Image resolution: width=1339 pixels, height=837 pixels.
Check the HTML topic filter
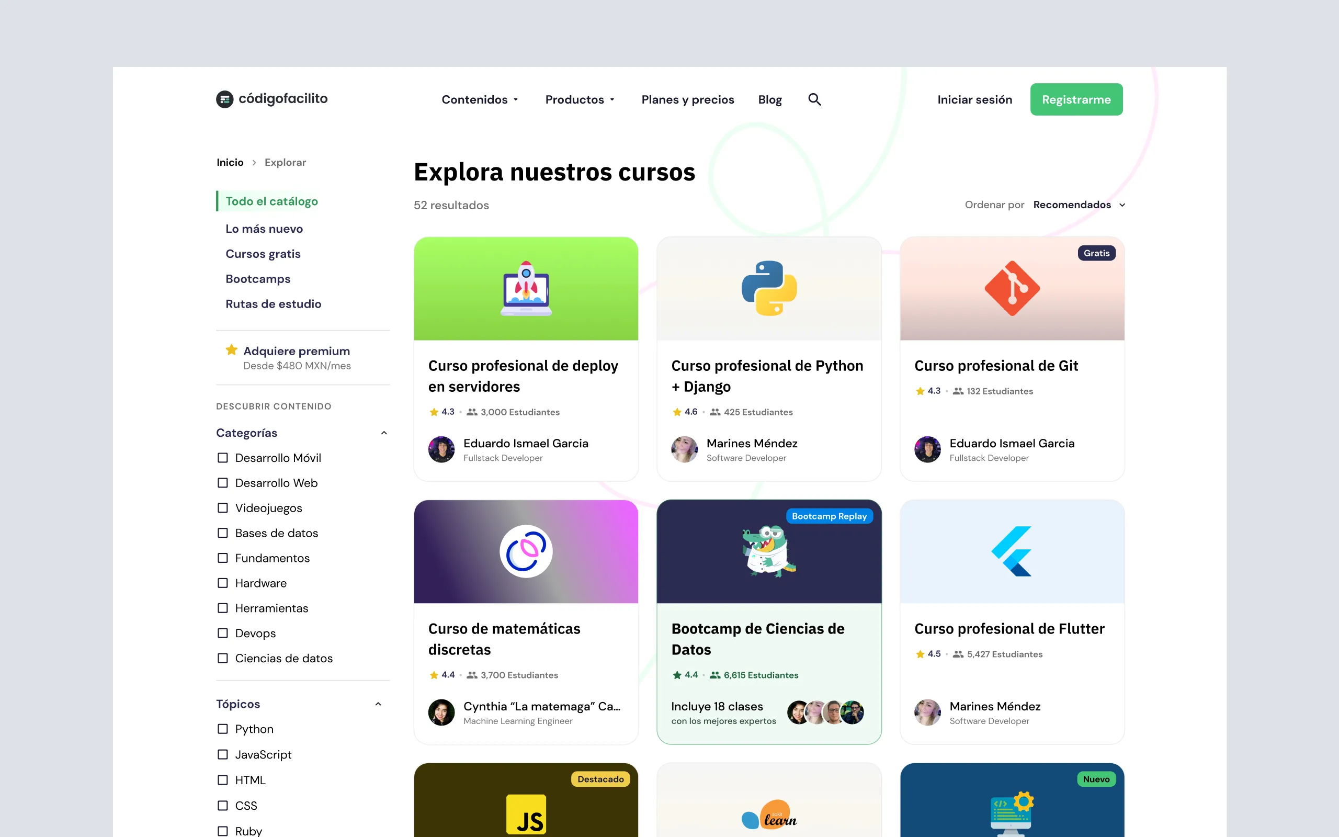point(222,780)
